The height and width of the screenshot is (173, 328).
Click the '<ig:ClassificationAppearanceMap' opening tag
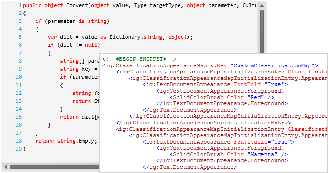point(154,65)
